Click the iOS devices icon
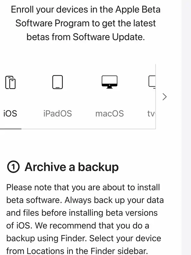 coord(10,82)
